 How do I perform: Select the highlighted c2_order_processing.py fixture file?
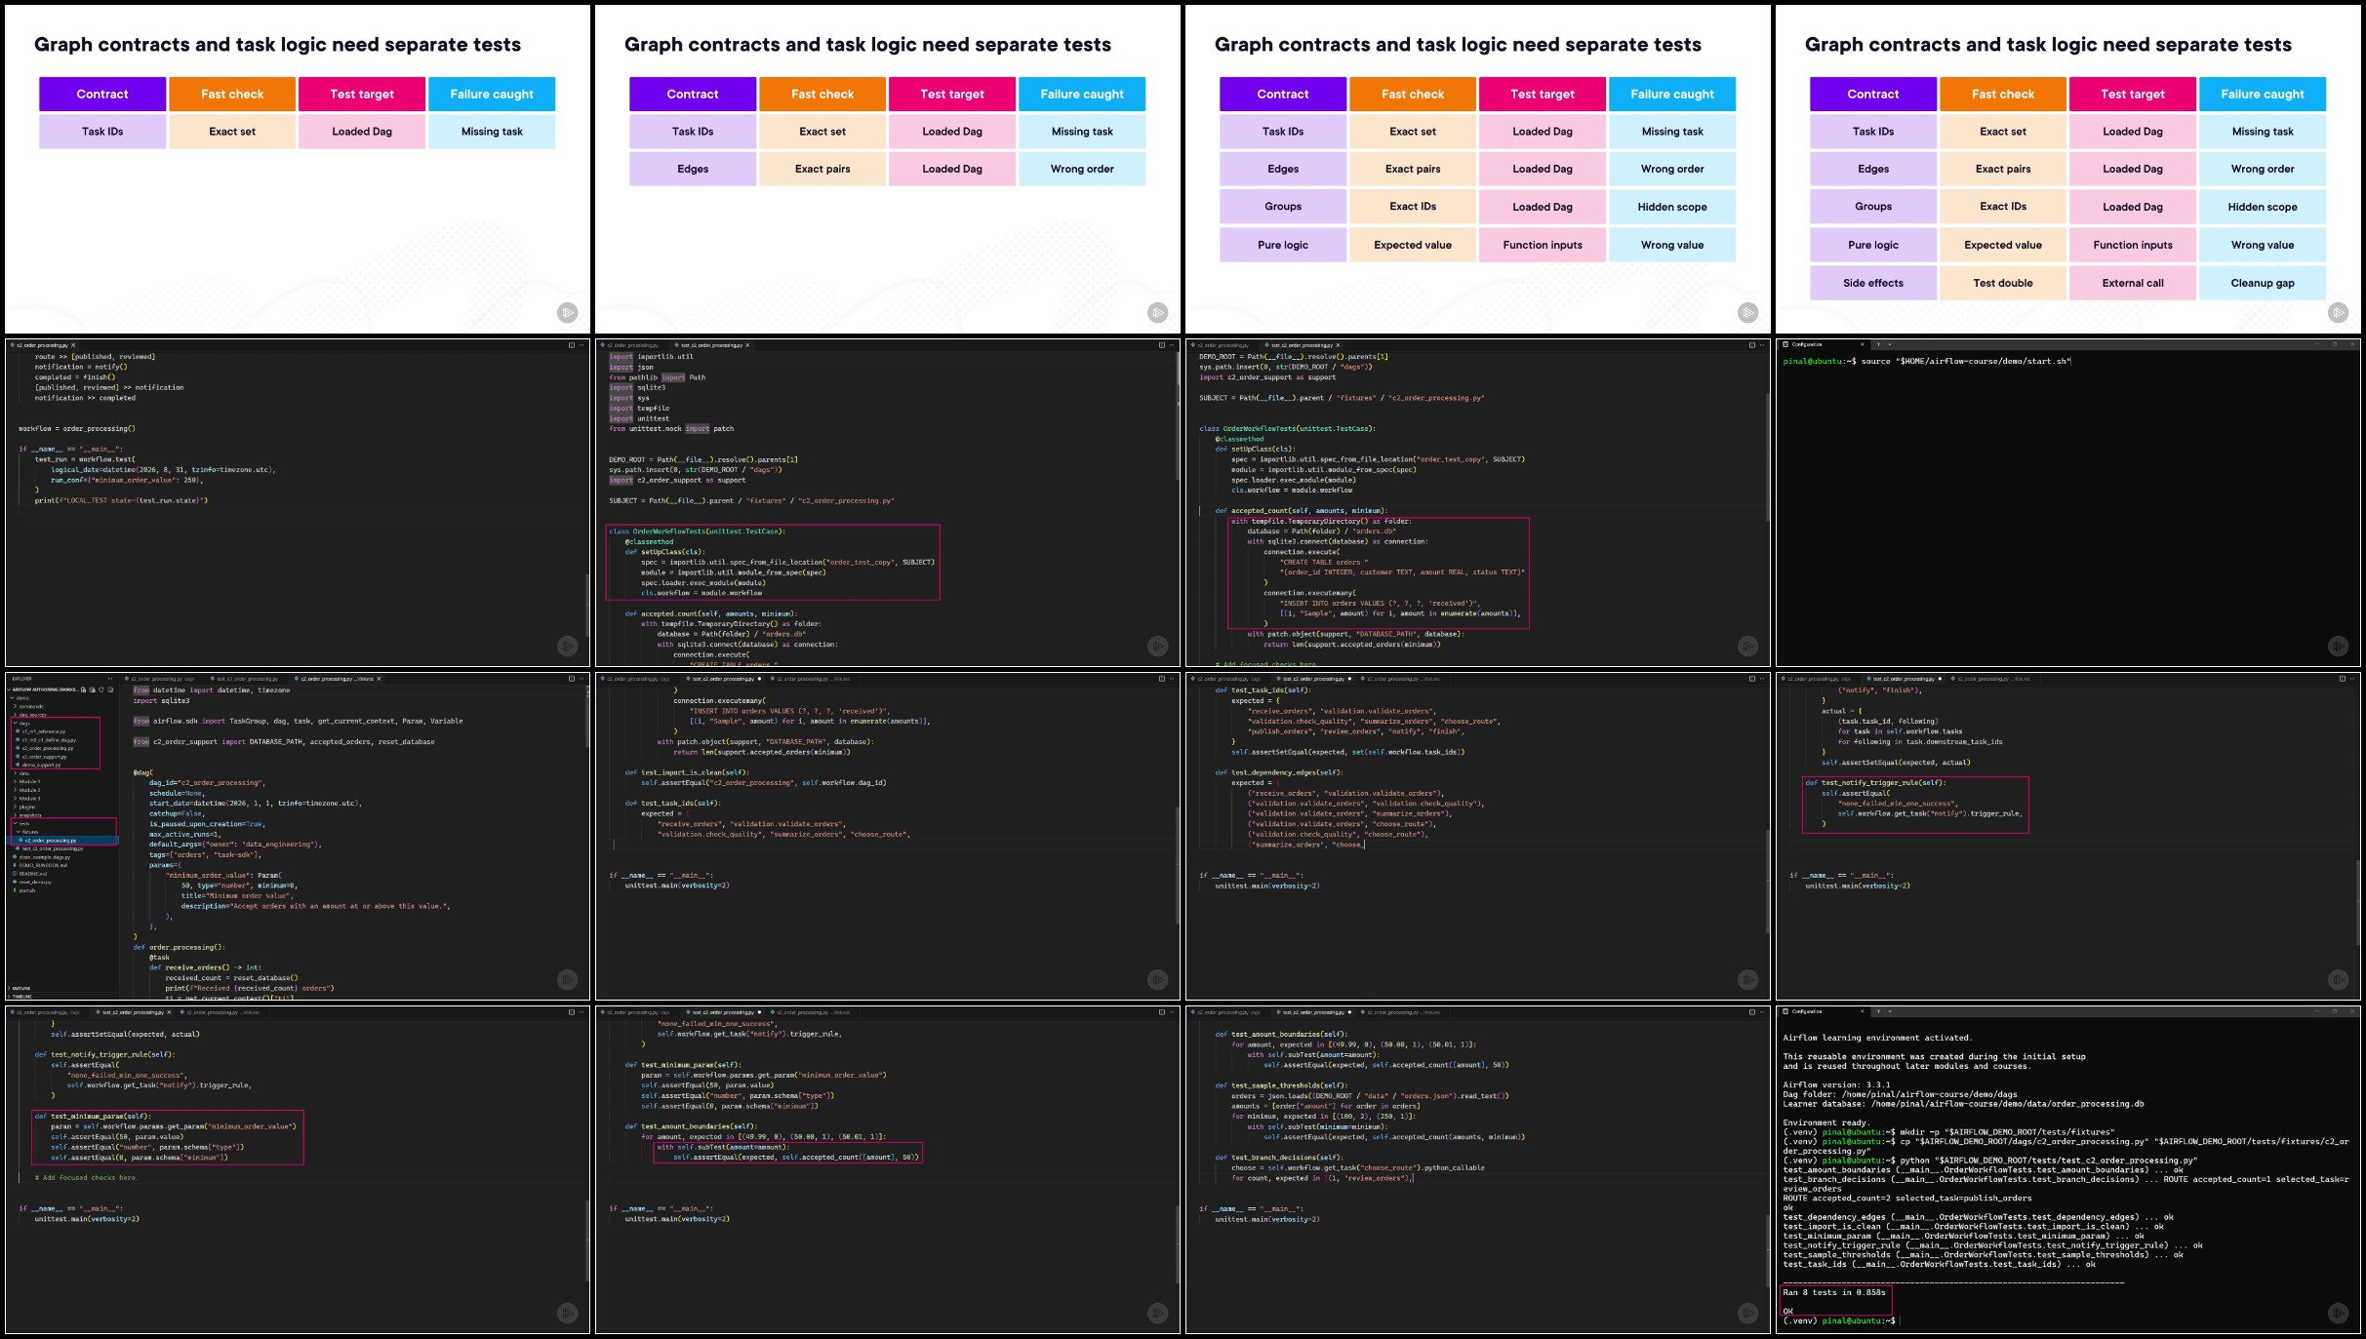tap(49, 840)
